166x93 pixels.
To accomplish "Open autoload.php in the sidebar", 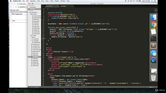I will tap(37, 42).
